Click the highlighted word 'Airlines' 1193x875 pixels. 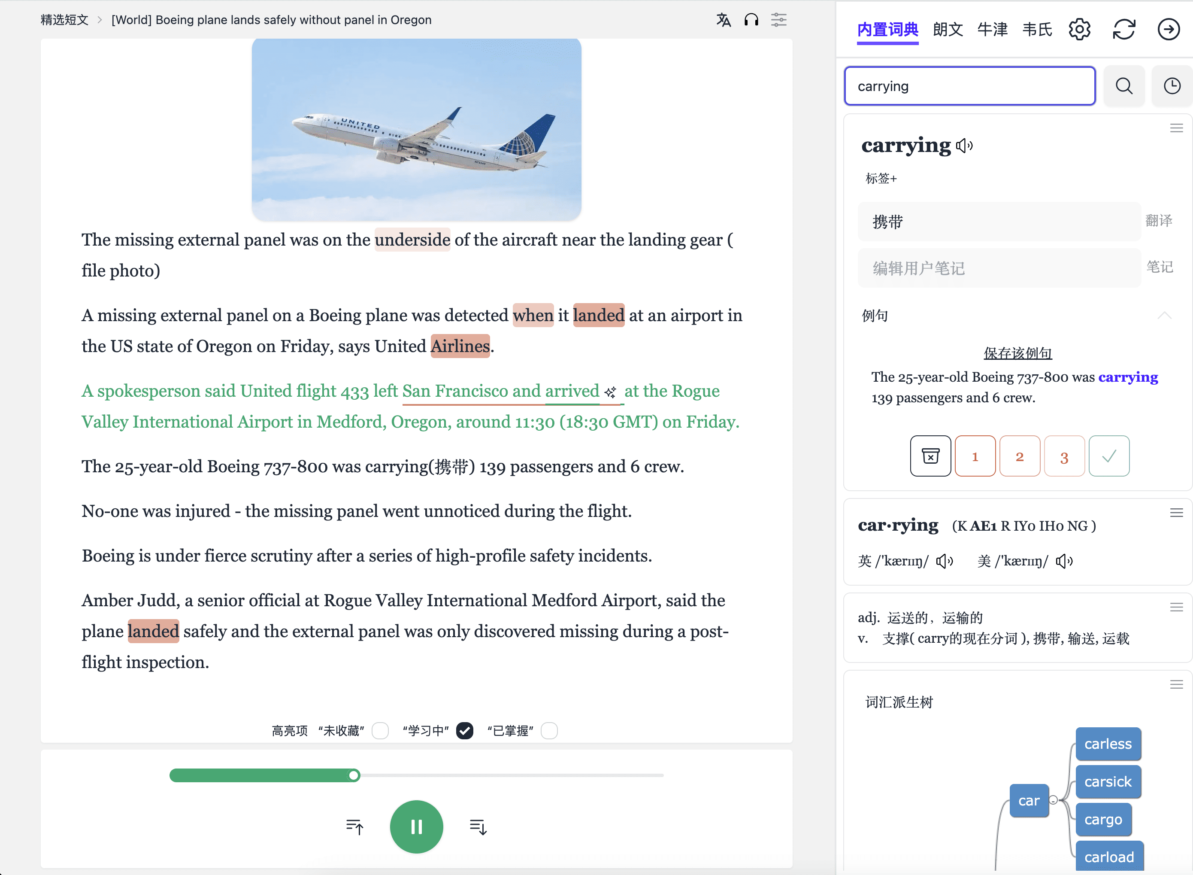[460, 346]
